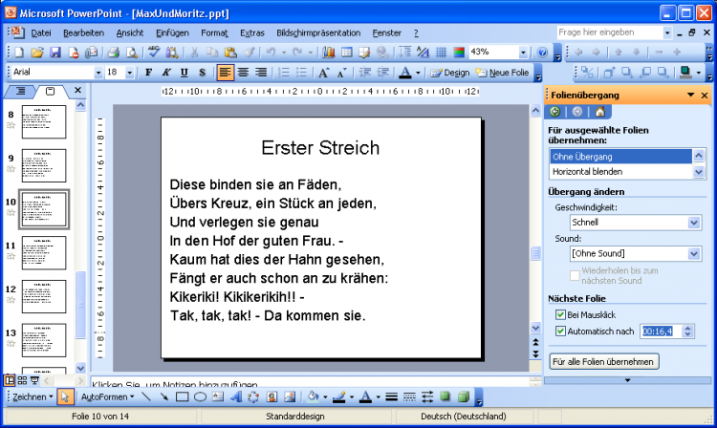
Task: Click the 'Für alle Folien übernehmen' button
Action: [x=603, y=362]
